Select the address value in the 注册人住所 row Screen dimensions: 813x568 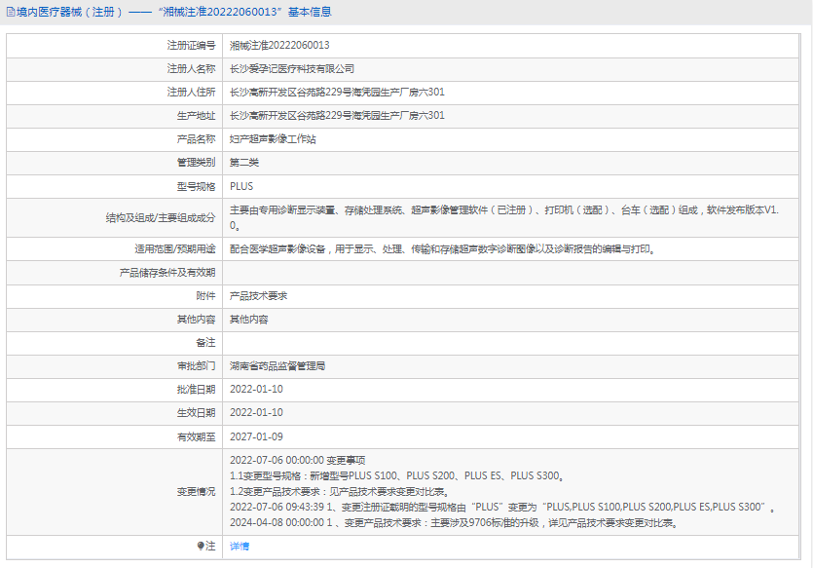(x=337, y=92)
